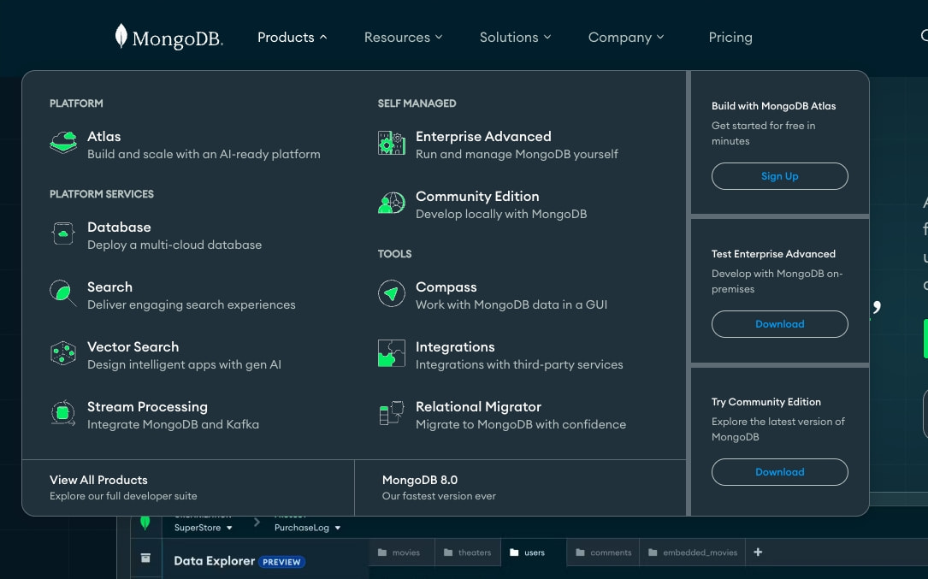Open View All Products link

coord(98,480)
